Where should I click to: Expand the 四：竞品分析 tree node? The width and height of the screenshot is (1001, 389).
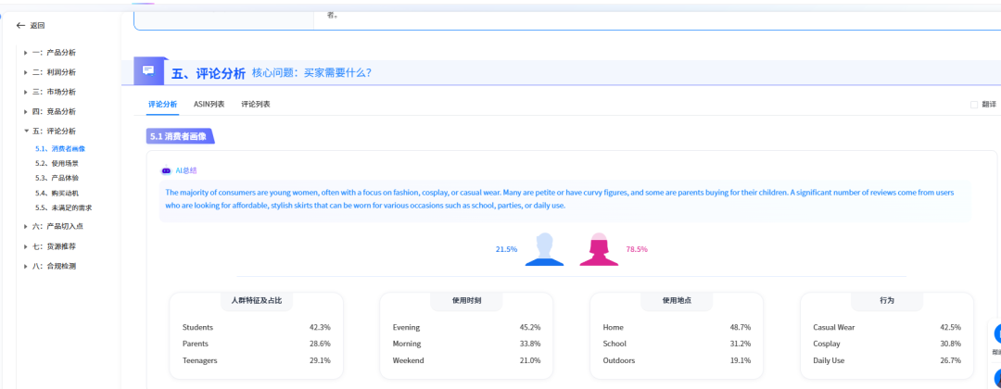pos(26,111)
